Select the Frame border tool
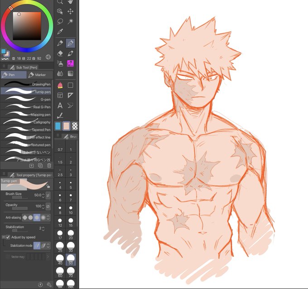The image size is (308, 289). point(60,96)
